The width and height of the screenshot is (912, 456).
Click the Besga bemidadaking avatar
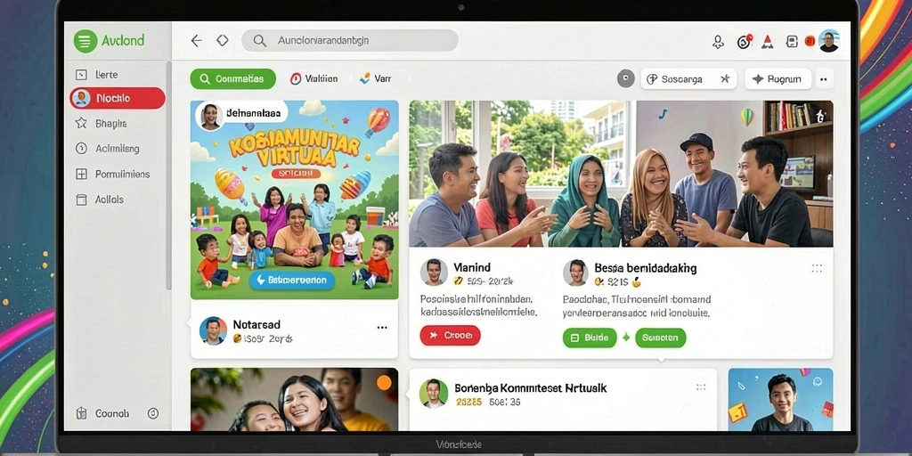coord(576,273)
